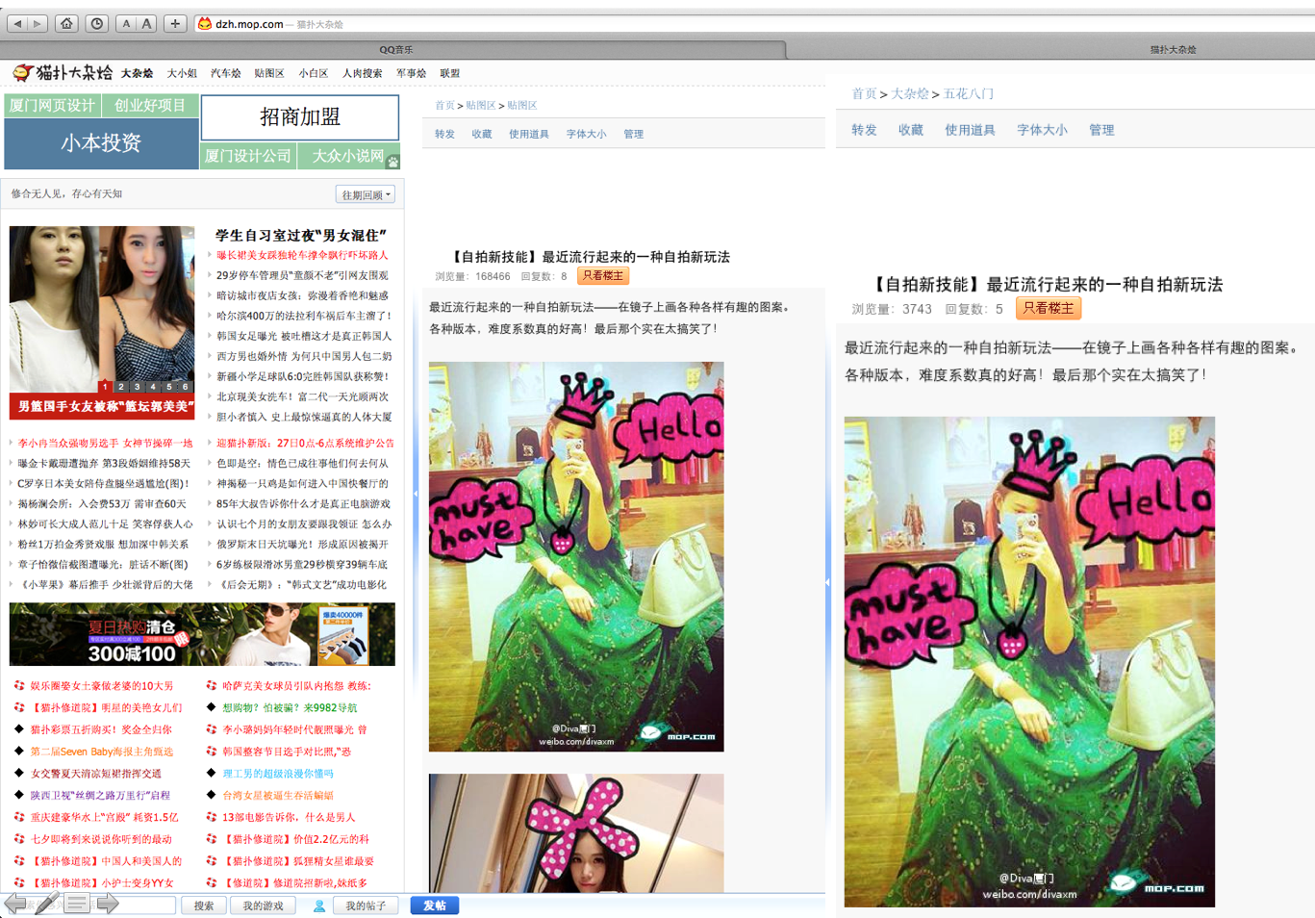Open browsing history via the clock icon
This screenshot has width=1315, height=918.
[96, 23]
